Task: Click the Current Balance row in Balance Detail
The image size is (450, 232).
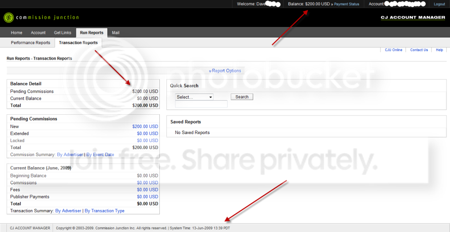Action: [83, 98]
